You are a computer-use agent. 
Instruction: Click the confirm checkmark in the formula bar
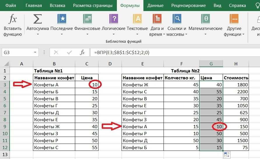tap(69, 53)
